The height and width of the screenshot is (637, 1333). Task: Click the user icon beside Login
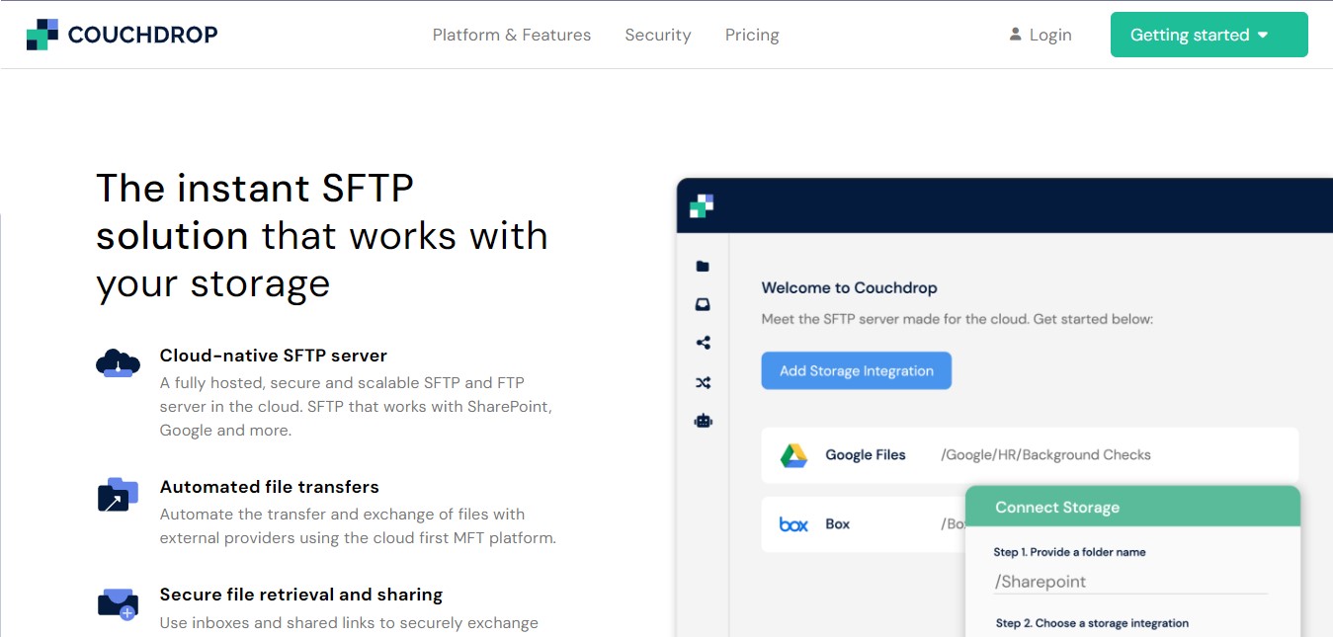click(x=1015, y=34)
